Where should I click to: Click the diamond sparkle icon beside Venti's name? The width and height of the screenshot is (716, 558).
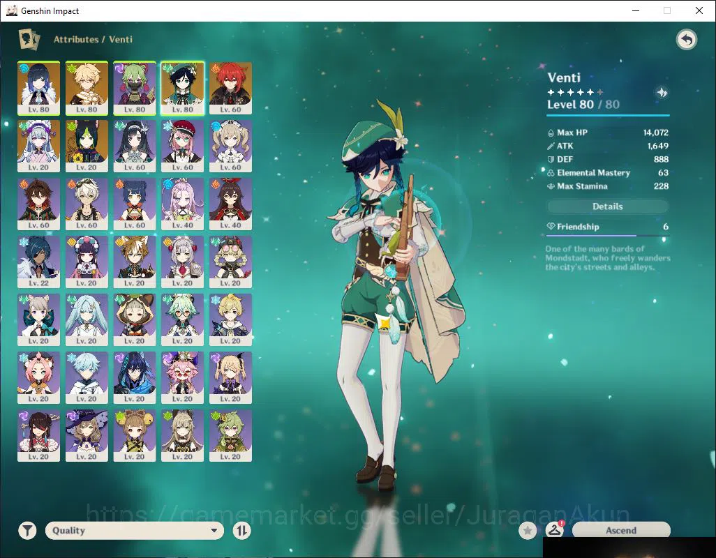(662, 93)
